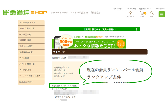Image resolution: width=168 pixels, height=112 pixels.
Task: Open the green hamburger menu
Action: tap(162, 14)
